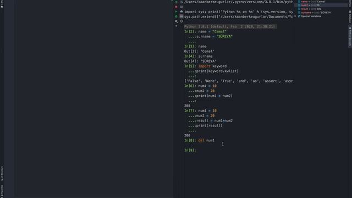Click the sys.path.extend line
Viewport: 352px width, 198px height.
(x=238, y=16)
